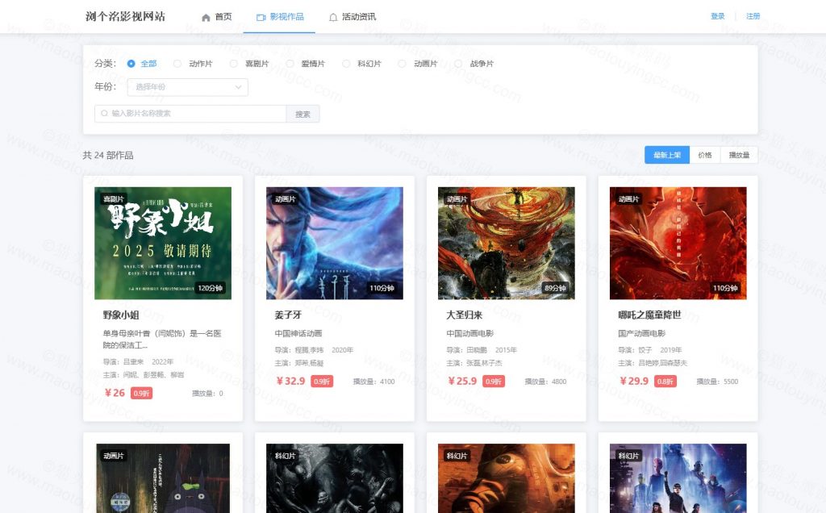Viewport: 826px width, 513px height.
Task: Open the 哪吒之魔童降世 movie poster
Action: coord(678,244)
